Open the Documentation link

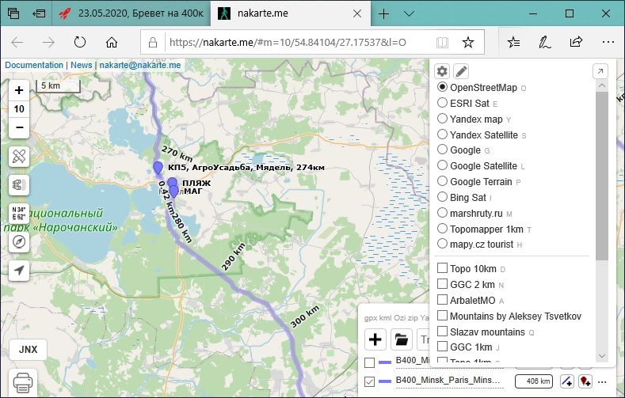coord(34,65)
